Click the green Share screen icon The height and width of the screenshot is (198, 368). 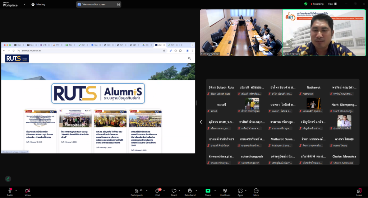(208, 191)
